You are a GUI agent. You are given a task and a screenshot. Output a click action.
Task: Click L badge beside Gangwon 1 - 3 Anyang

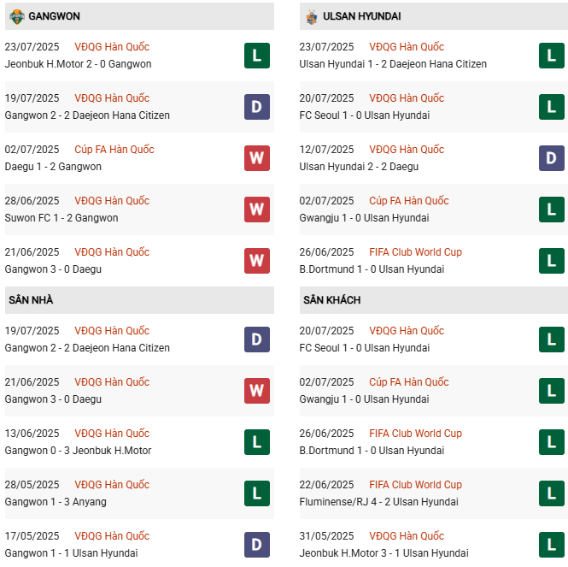click(x=257, y=493)
